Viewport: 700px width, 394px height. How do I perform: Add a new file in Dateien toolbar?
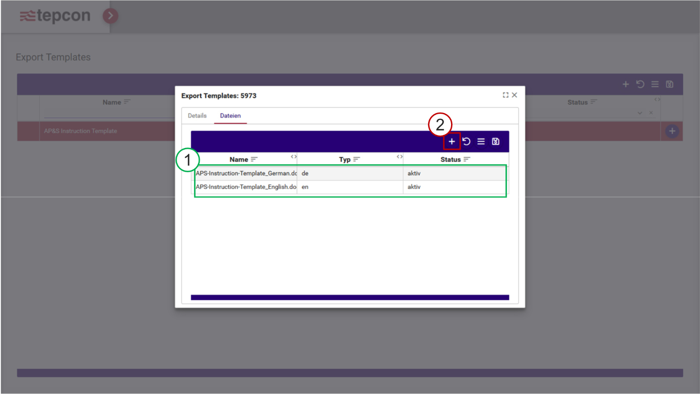451,141
